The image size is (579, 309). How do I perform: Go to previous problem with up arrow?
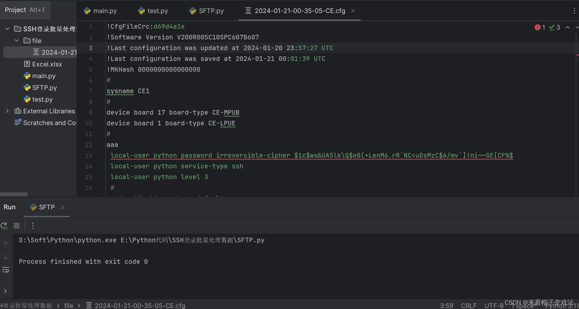tap(568, 27)
